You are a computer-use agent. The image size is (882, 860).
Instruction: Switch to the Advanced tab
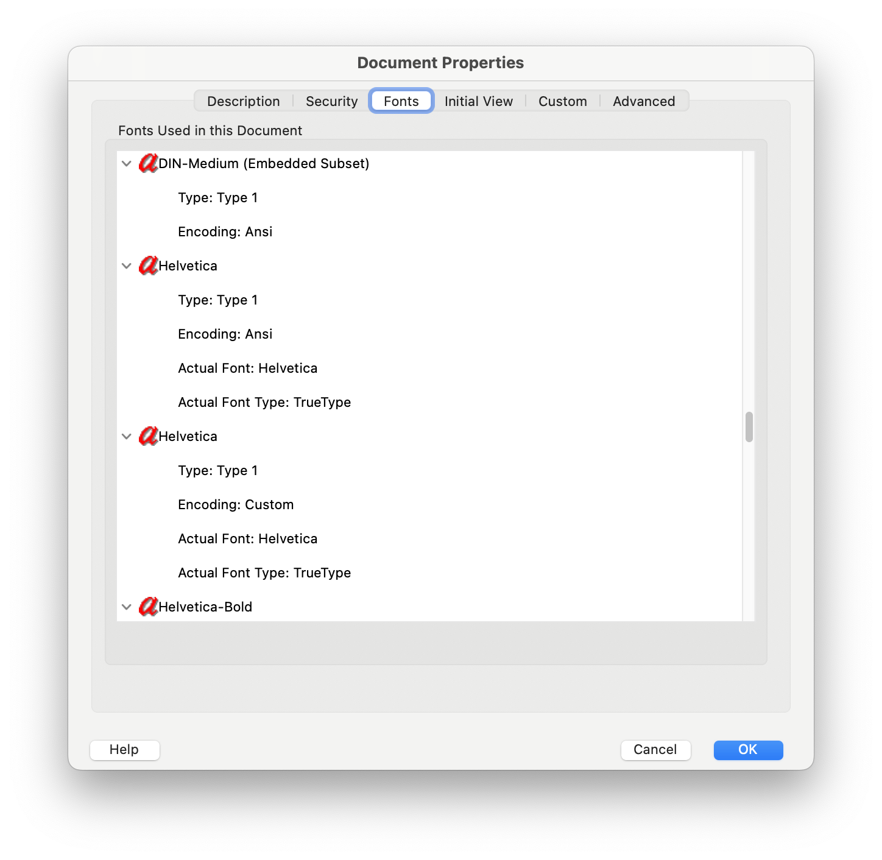(x=644, y=101)
